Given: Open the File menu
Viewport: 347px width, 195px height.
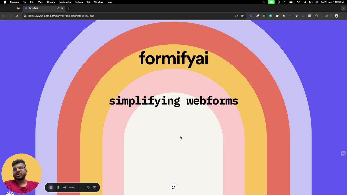Looking at the screenshot, I should [x=24, y=2].
